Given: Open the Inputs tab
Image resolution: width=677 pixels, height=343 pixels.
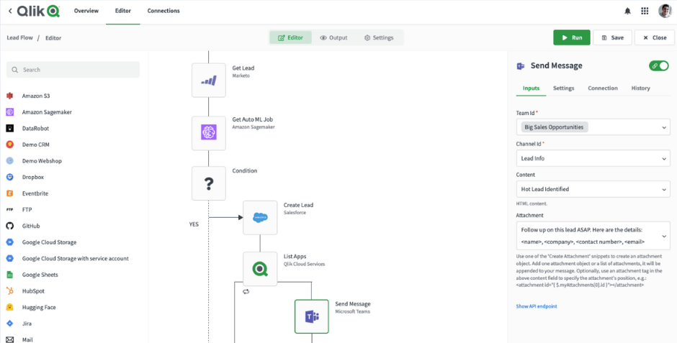Looking at the screenshot, I should (531, 88).
